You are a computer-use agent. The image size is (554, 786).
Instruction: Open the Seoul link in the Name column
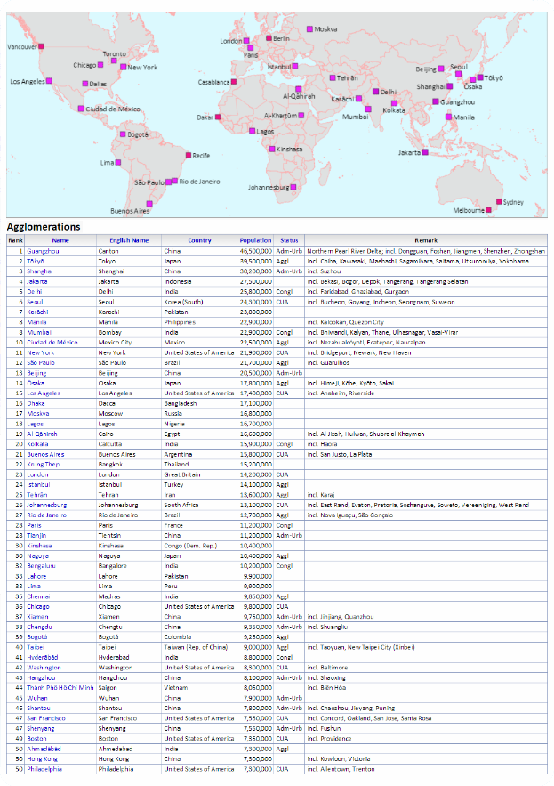coord(35,302)
